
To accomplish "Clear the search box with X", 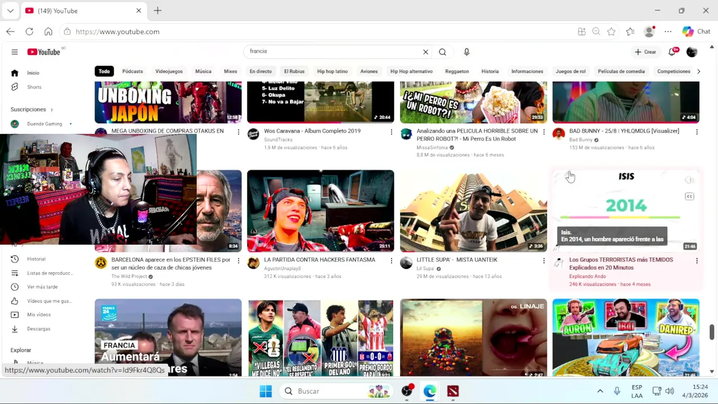I will [x=426, y=52].
